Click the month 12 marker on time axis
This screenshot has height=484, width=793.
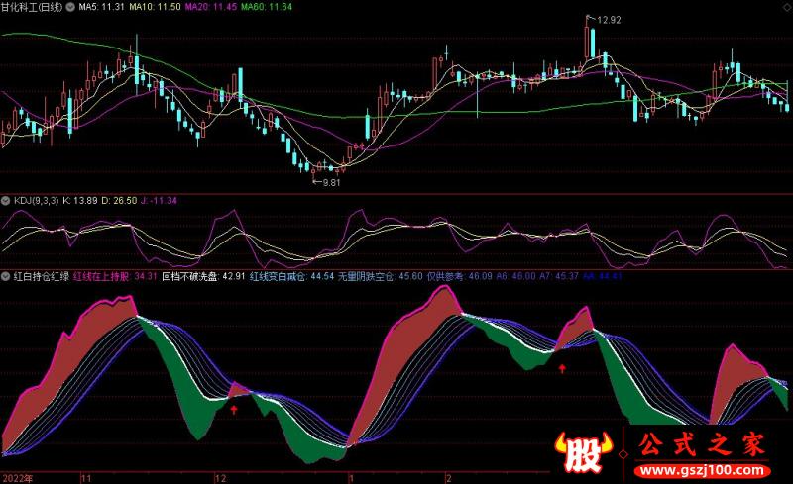click(219, 477)
